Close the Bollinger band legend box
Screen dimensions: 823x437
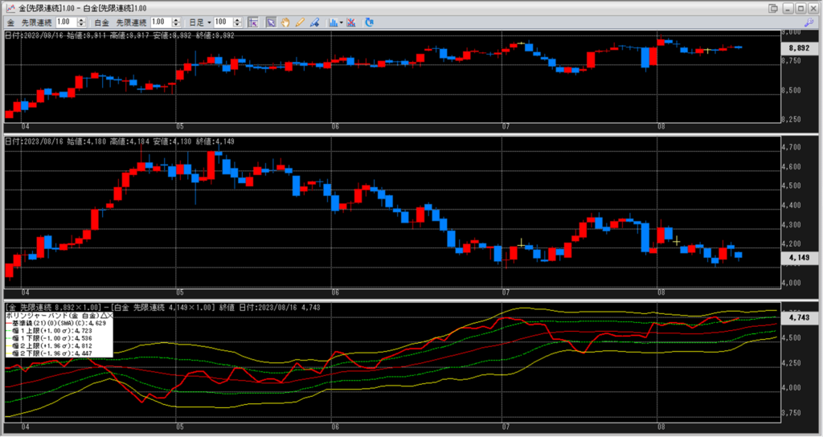click(x=110, y=317)
